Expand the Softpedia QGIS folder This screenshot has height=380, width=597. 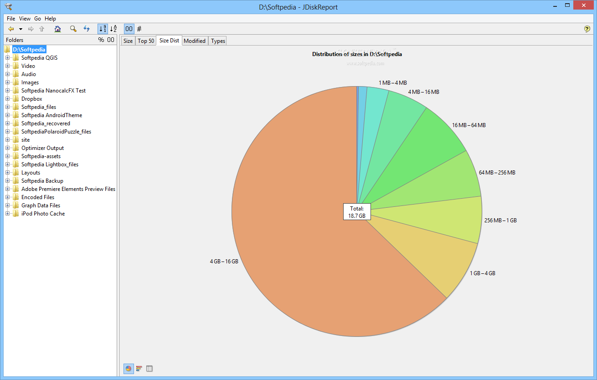(7, 58)
